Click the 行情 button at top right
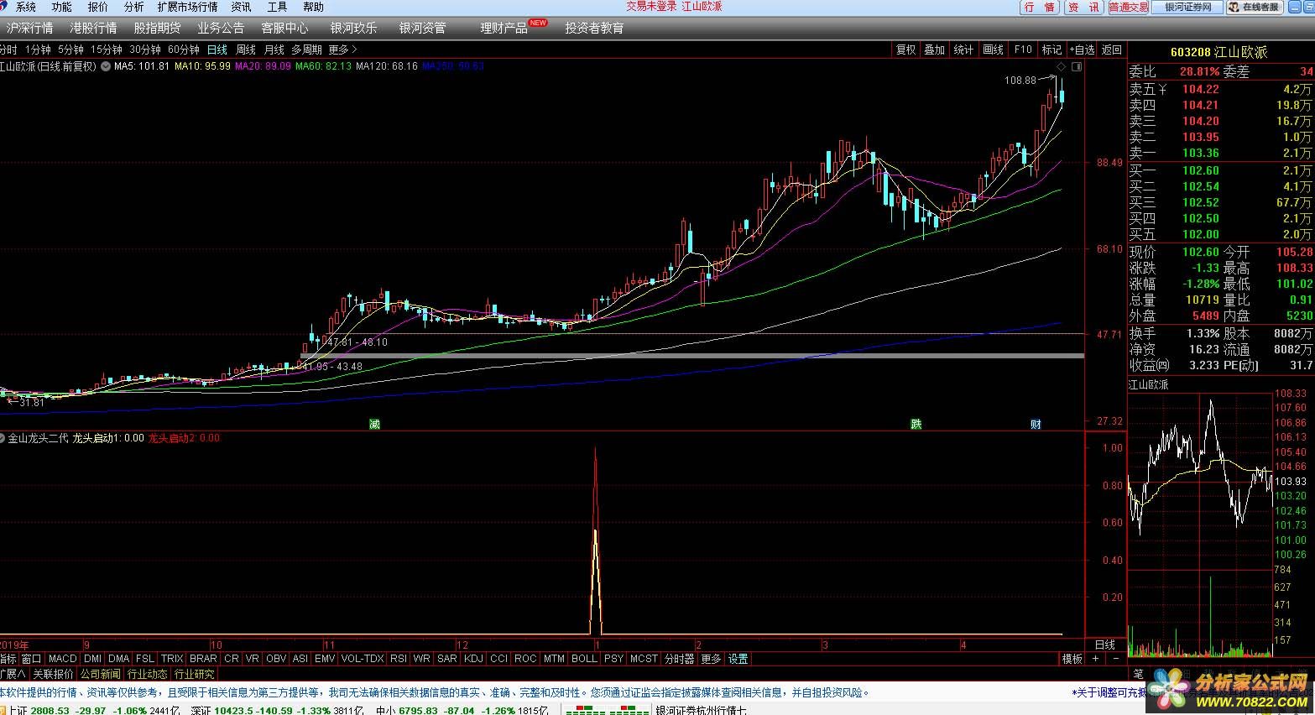This screenshot has width=1315, height=715. 1041,7
